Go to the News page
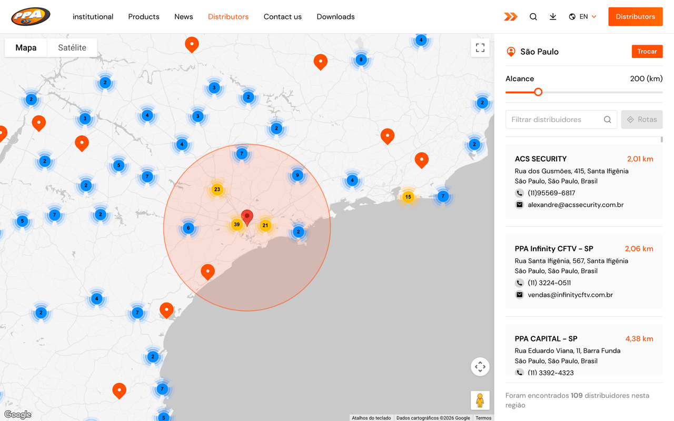This screenshot has height=421, width=674. pyautogui.click(x=184, y=17)
